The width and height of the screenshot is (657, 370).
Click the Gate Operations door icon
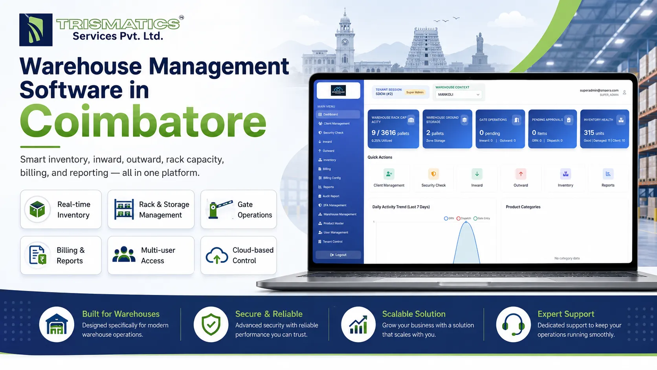click(x=517, y=120)
